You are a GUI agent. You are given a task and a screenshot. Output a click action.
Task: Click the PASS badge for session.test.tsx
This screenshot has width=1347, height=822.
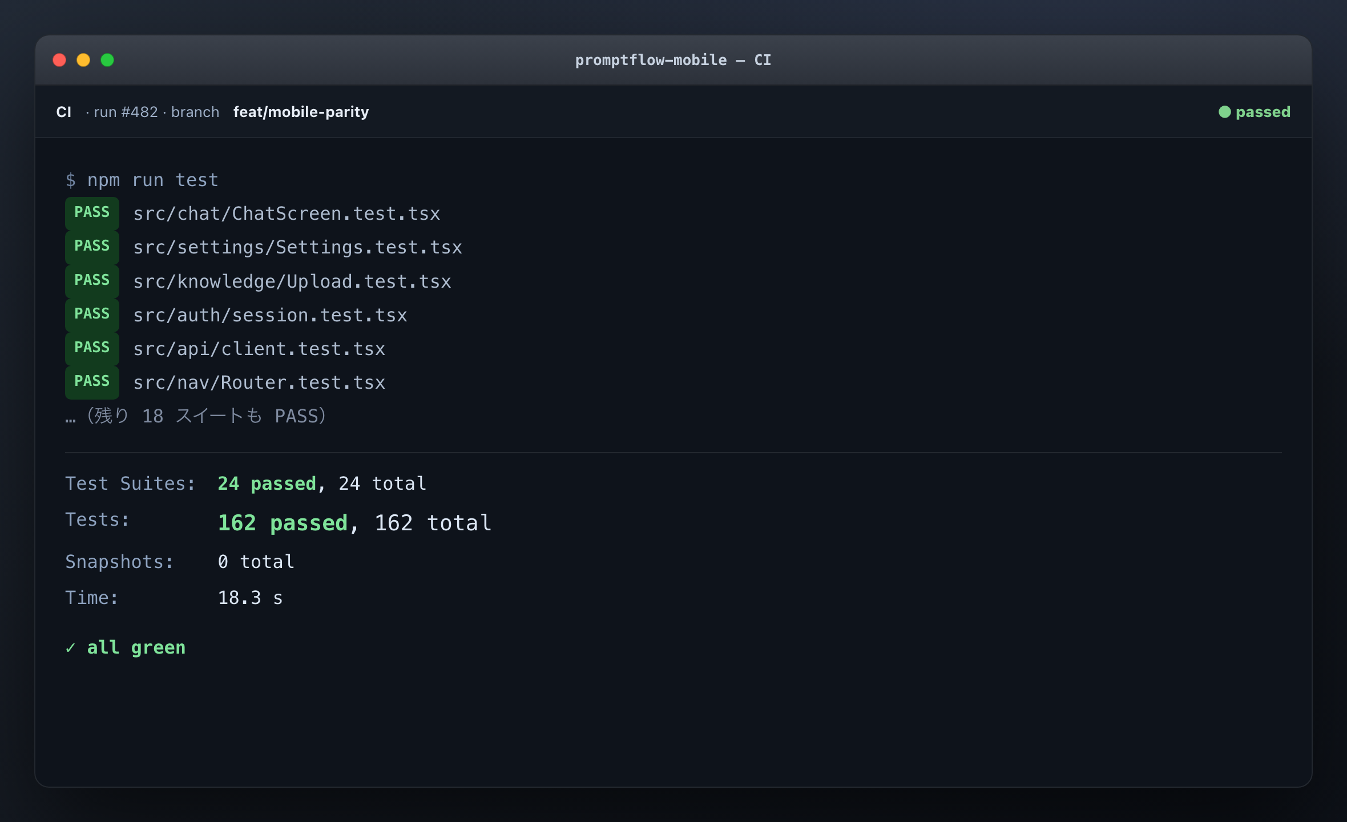[92, 314]
